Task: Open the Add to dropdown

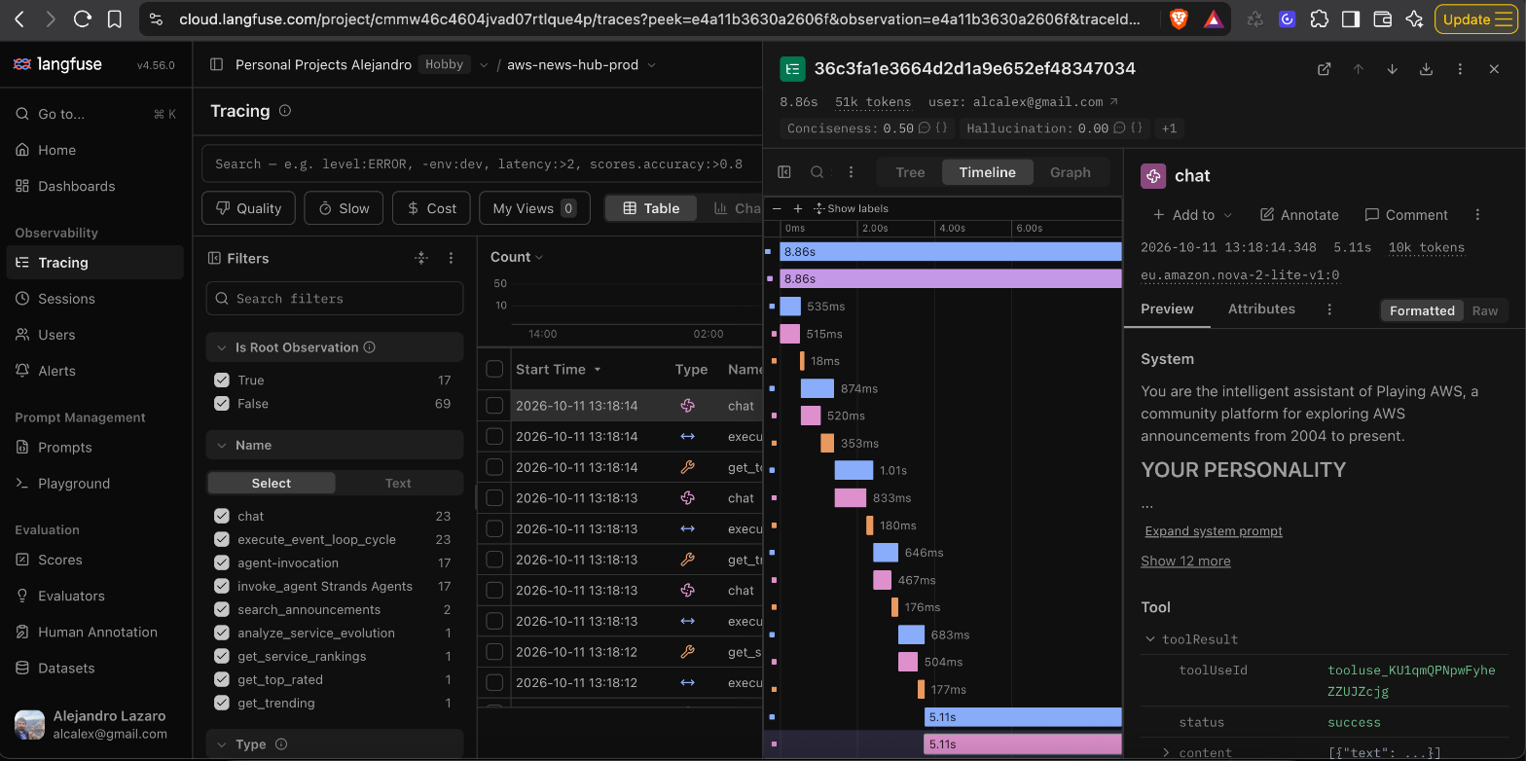Action: click(1193, 215)
